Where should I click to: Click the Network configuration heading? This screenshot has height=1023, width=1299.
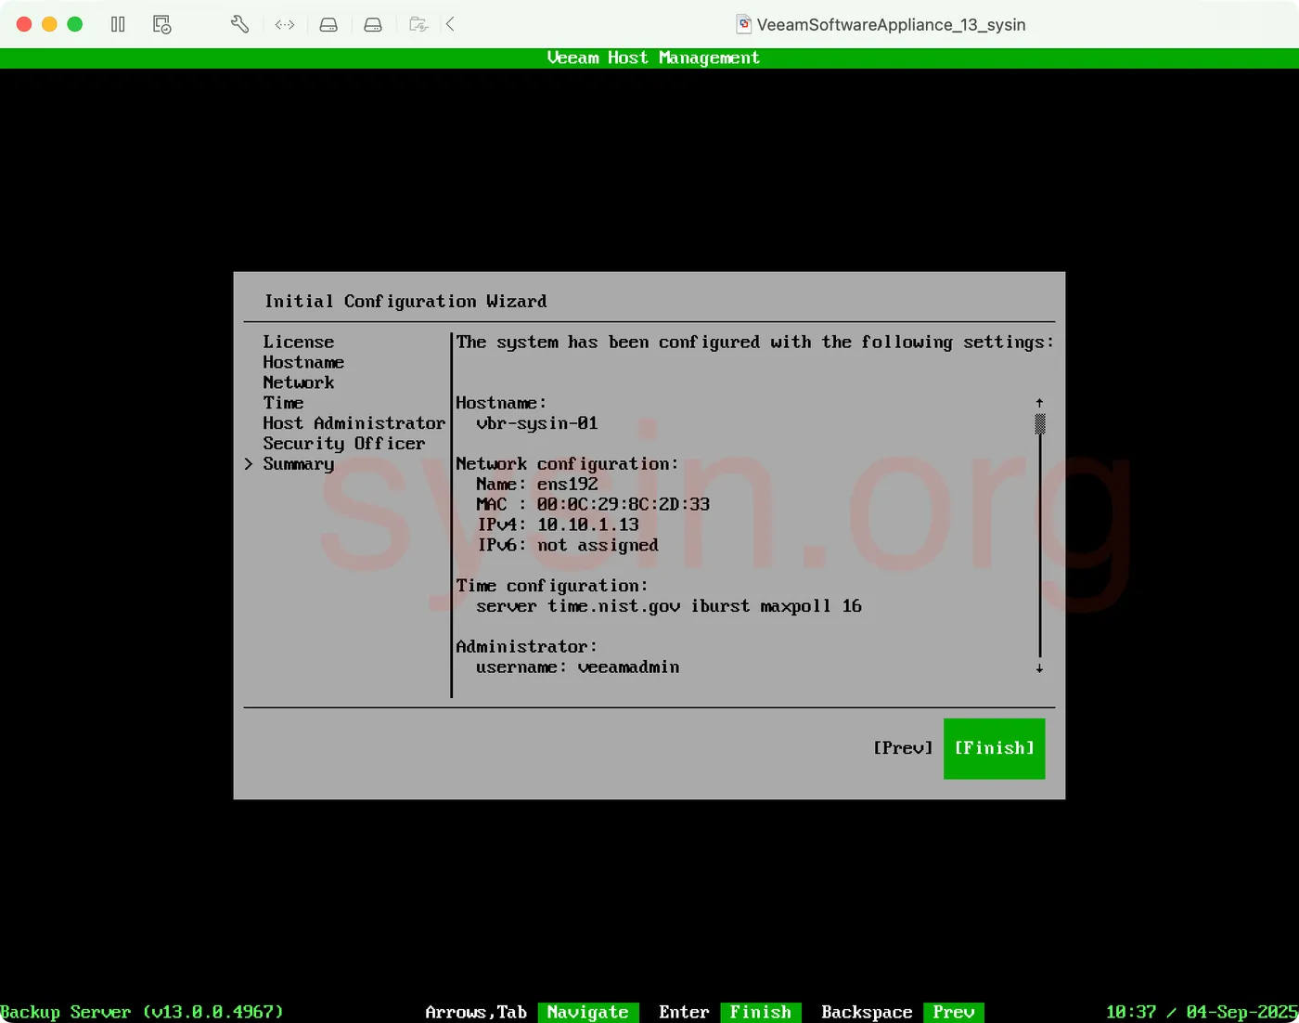click(x=567, y=464)
